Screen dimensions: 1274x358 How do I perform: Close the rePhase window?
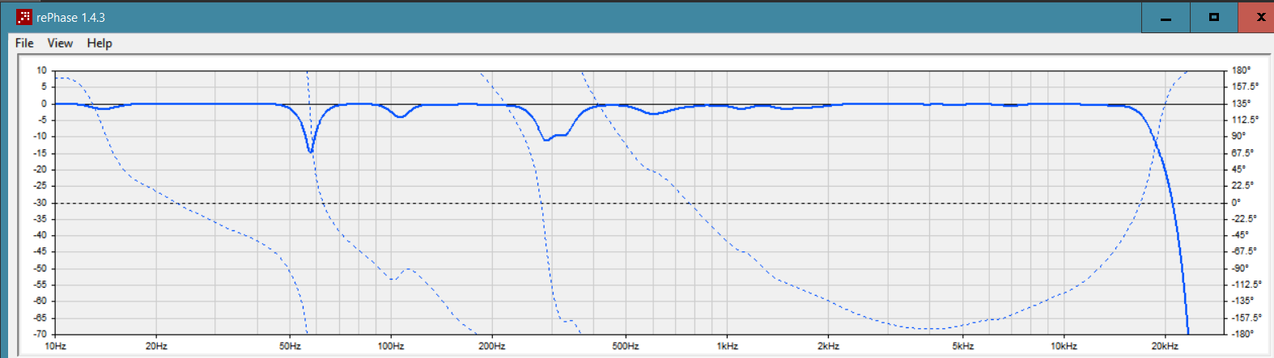point(1258,18)
